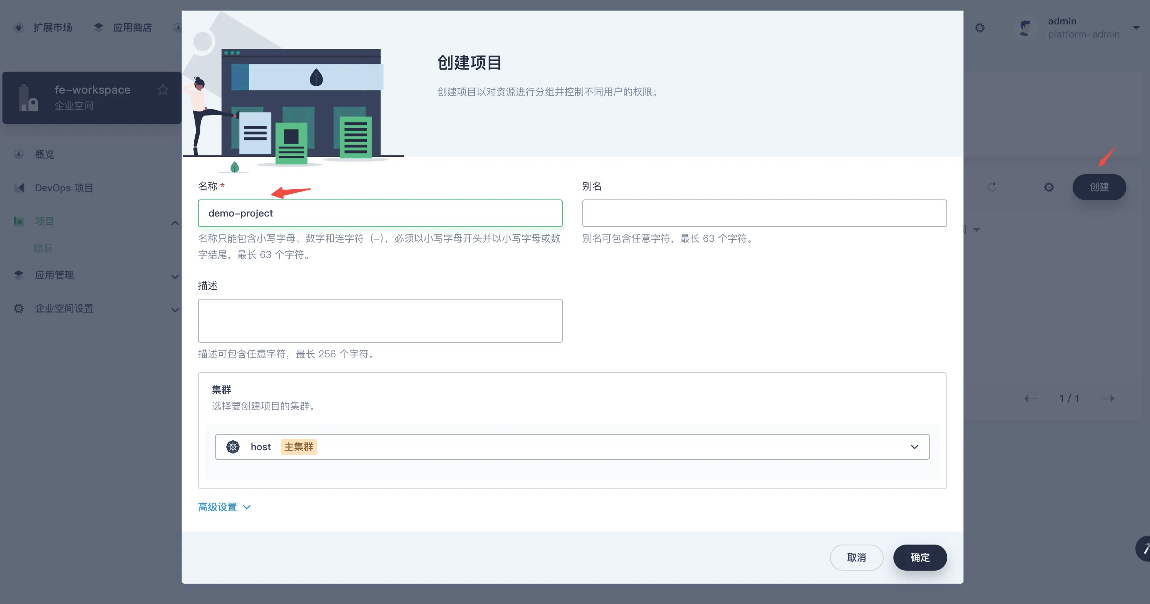
Task: Expand the 企业空间设置 sidebar group
Action: [x=175, y=310]
